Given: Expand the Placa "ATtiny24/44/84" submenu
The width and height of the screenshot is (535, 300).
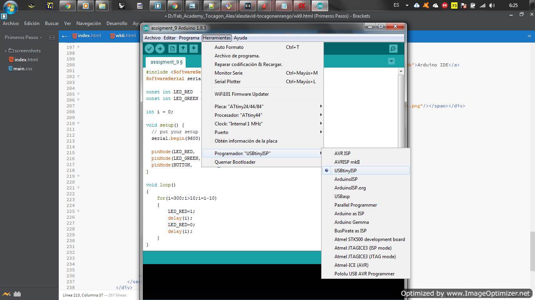Looking at the screenshot, I should 263,107.
